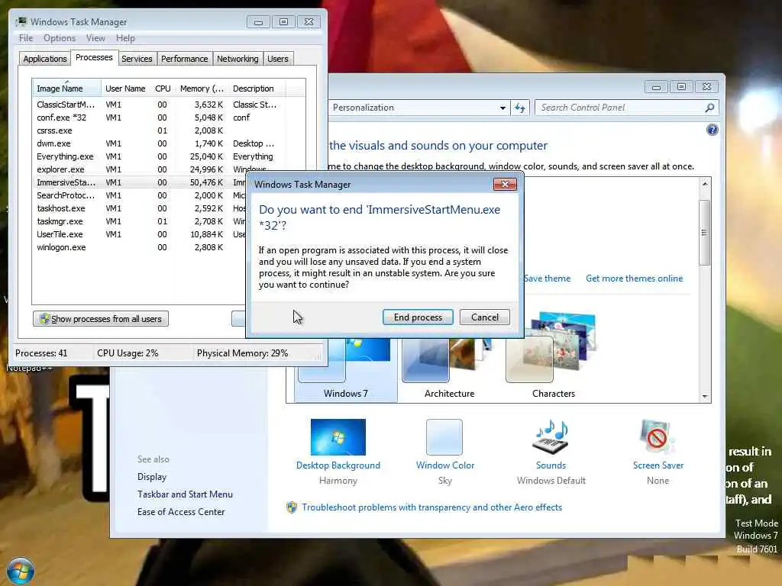Image resolution: width=782 pixels, height=586 pixels.
Task: Open Taskbar and Start Menu link
Action: pyautogui.click(x=185, y=494)
